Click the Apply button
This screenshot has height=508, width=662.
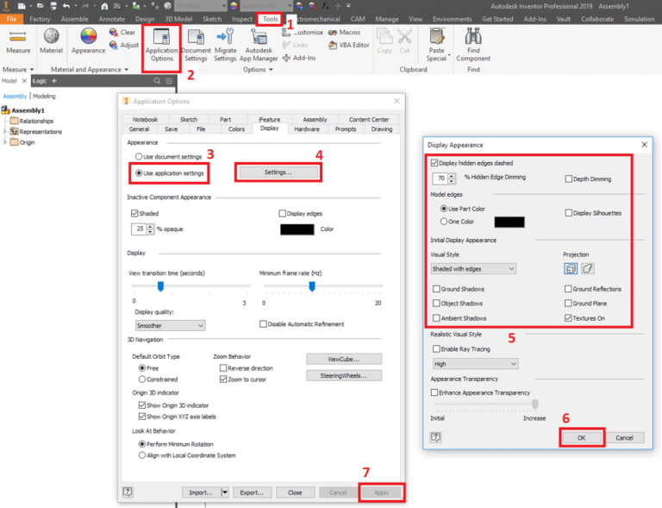point(381,492)
